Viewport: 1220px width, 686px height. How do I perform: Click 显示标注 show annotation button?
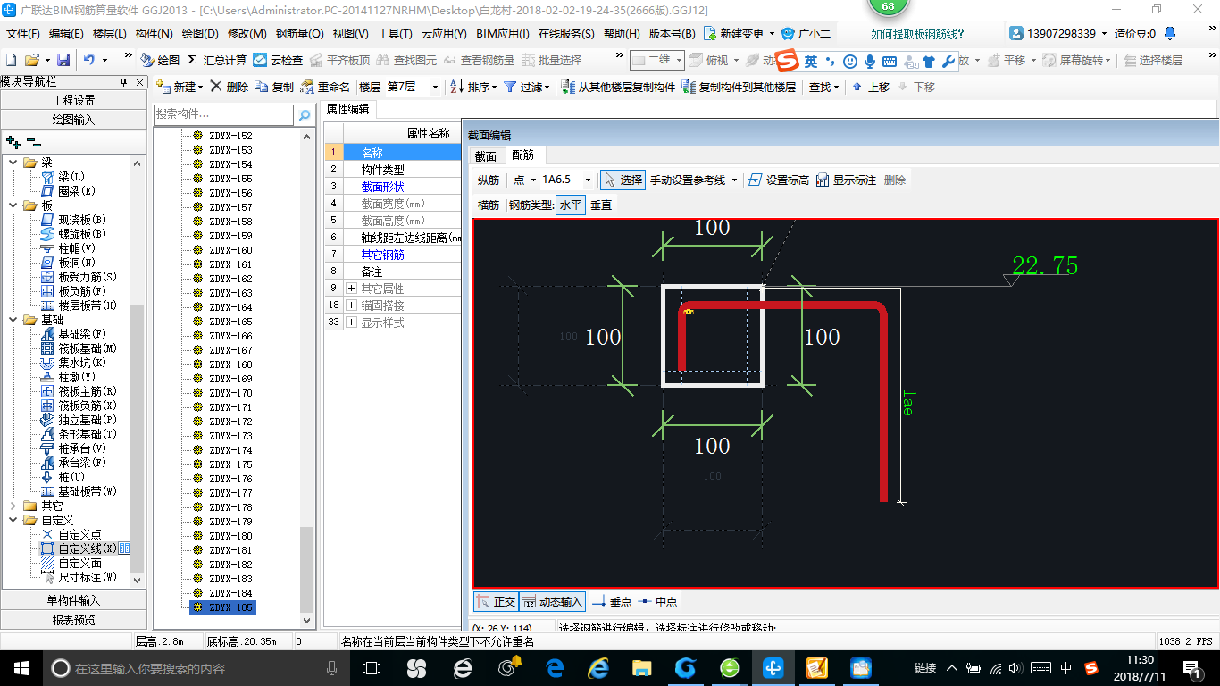(846, 180)
